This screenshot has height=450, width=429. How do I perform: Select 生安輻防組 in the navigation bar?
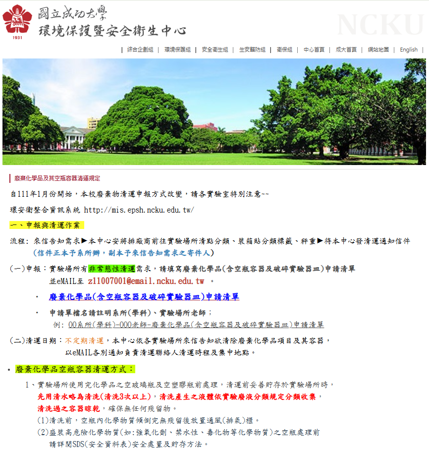point(252,50)
